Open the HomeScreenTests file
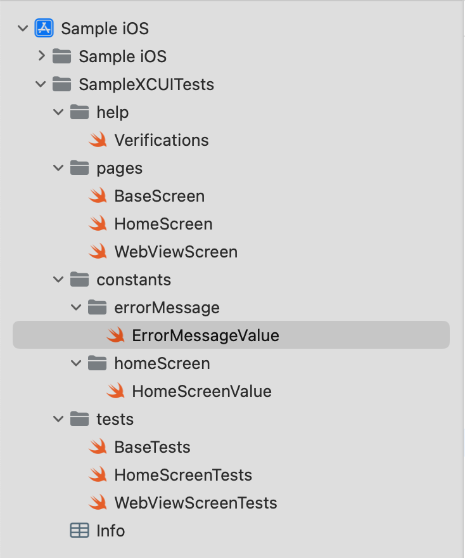 183,475
